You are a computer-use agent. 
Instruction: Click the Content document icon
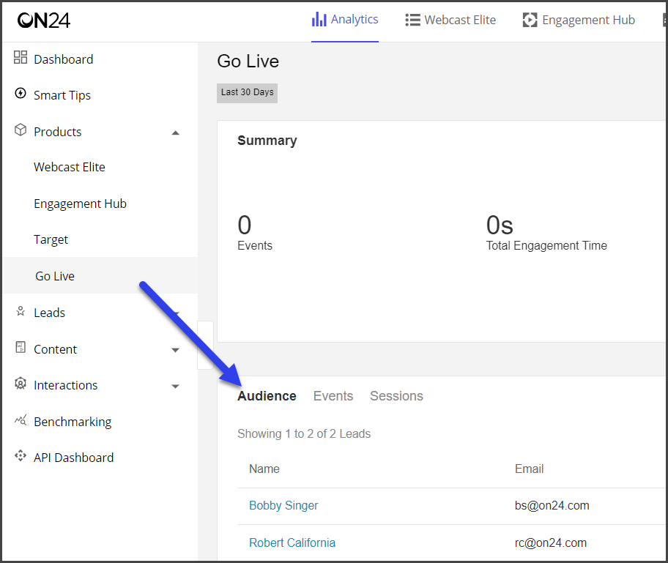pos(21,347)
